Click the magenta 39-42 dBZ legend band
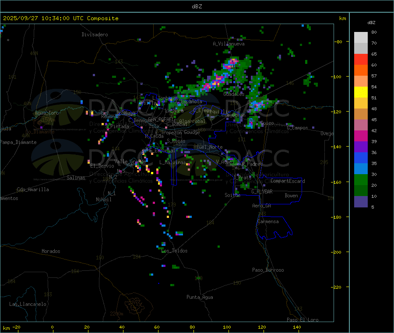Viewport: 394px width, 333px height. (361, 136)
